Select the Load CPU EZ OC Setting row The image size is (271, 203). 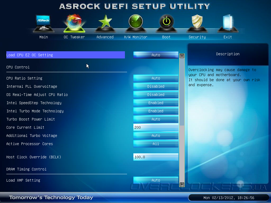point(66,55)
